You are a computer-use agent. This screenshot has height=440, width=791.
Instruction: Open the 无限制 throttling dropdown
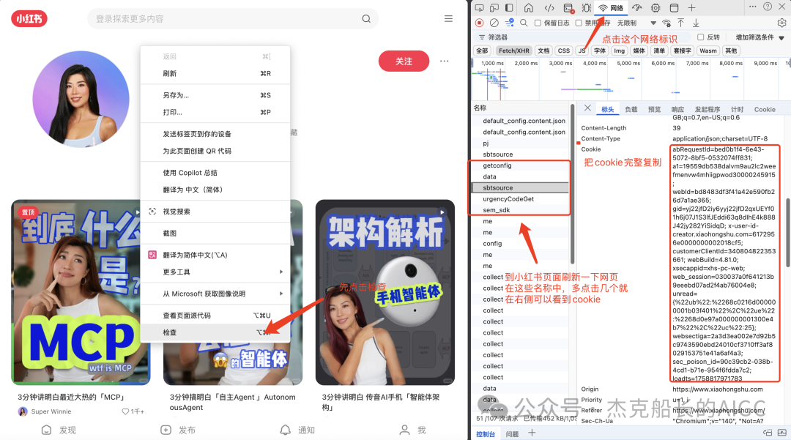(x=637, y=23)
